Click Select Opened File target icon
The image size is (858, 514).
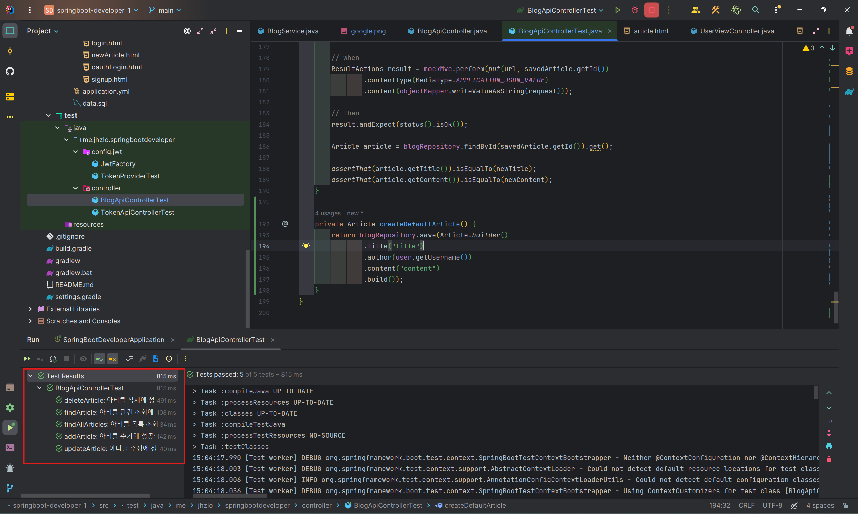(187, 31)
